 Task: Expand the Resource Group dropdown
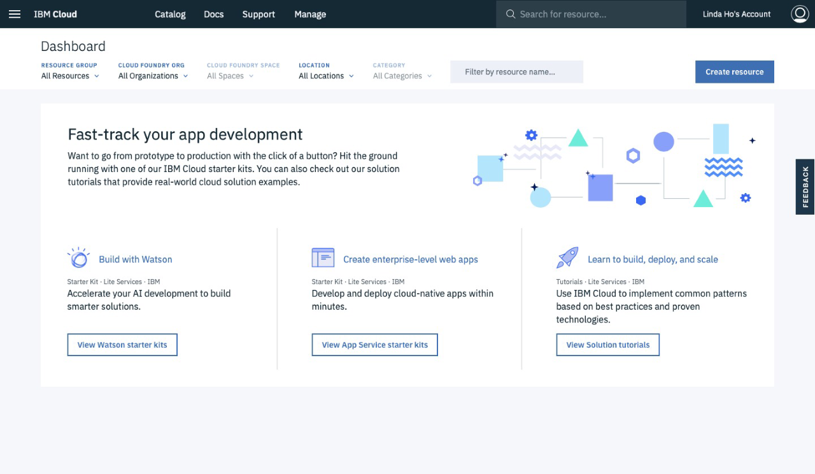70,76
